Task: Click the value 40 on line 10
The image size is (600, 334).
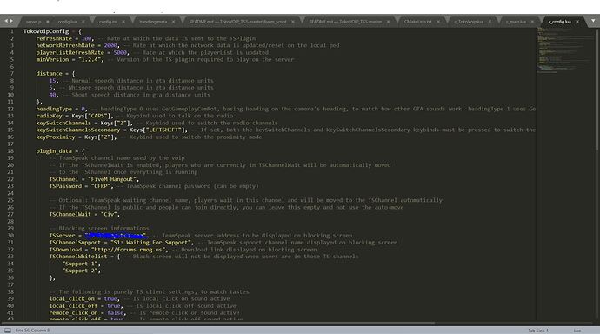Action: point(52,95)
